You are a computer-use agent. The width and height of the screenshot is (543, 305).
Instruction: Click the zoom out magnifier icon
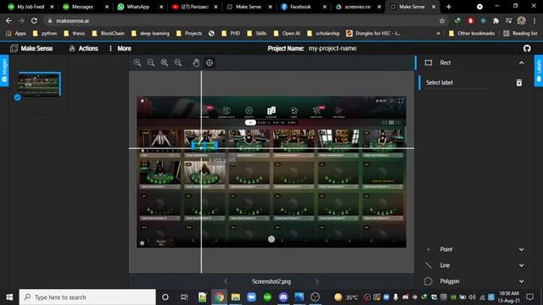click(151, 63)
